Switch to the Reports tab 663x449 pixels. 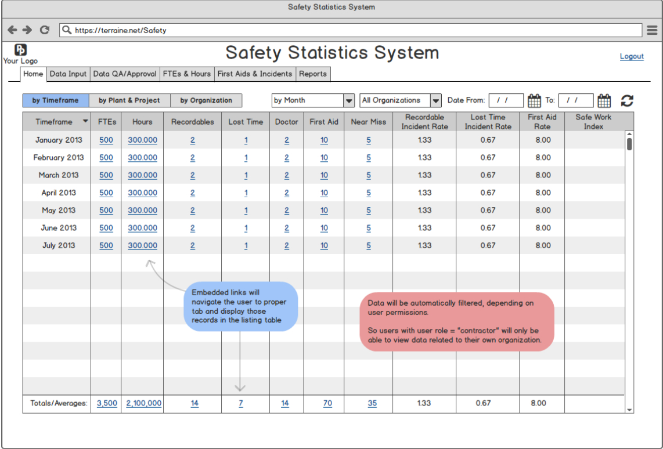click(x=313, y=74)
